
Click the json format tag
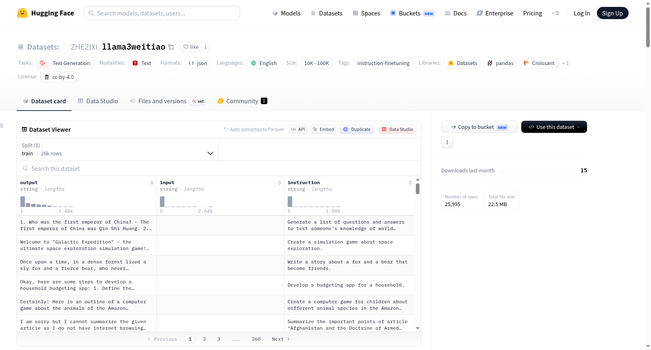coord(198,63)
